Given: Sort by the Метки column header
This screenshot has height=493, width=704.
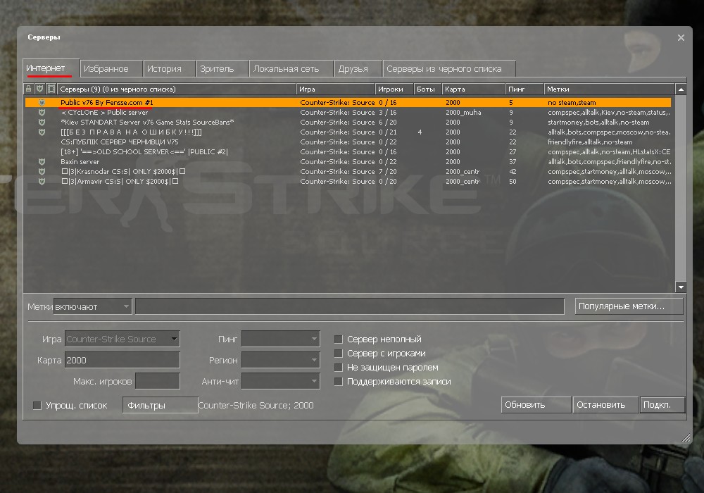Looking at the screenshot, I should pyautogui.click(x=609, y=89).
